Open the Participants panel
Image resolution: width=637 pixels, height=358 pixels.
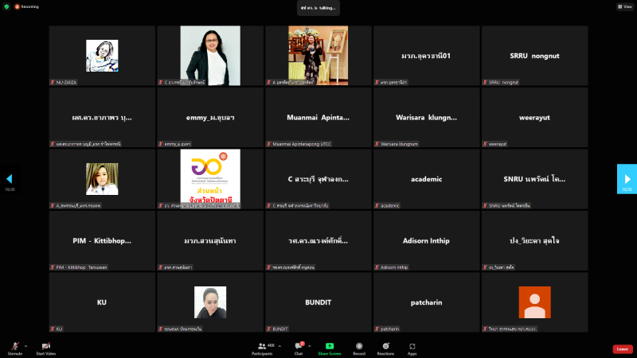pos(261,348)
